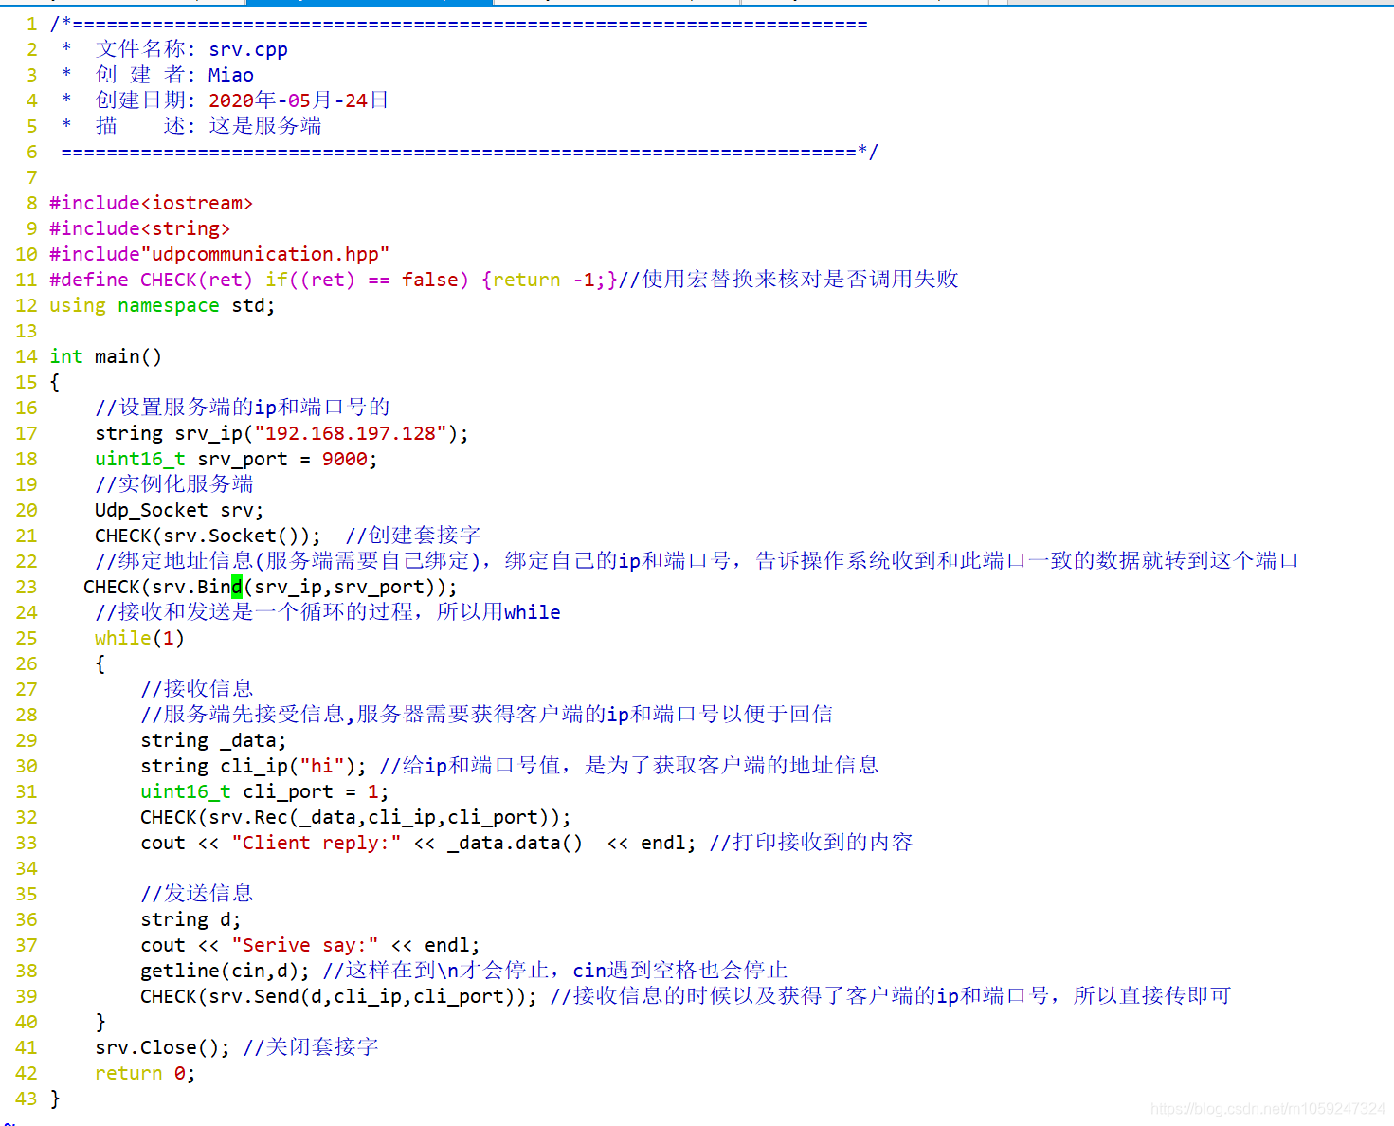Click the comment ending with '所以用while'

tap(328, 612)
